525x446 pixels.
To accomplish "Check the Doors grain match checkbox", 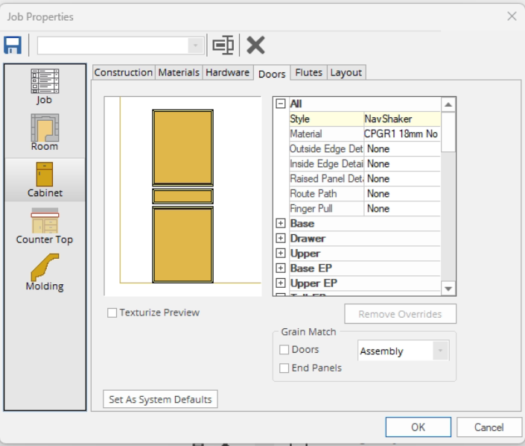I will coord(284,350).
